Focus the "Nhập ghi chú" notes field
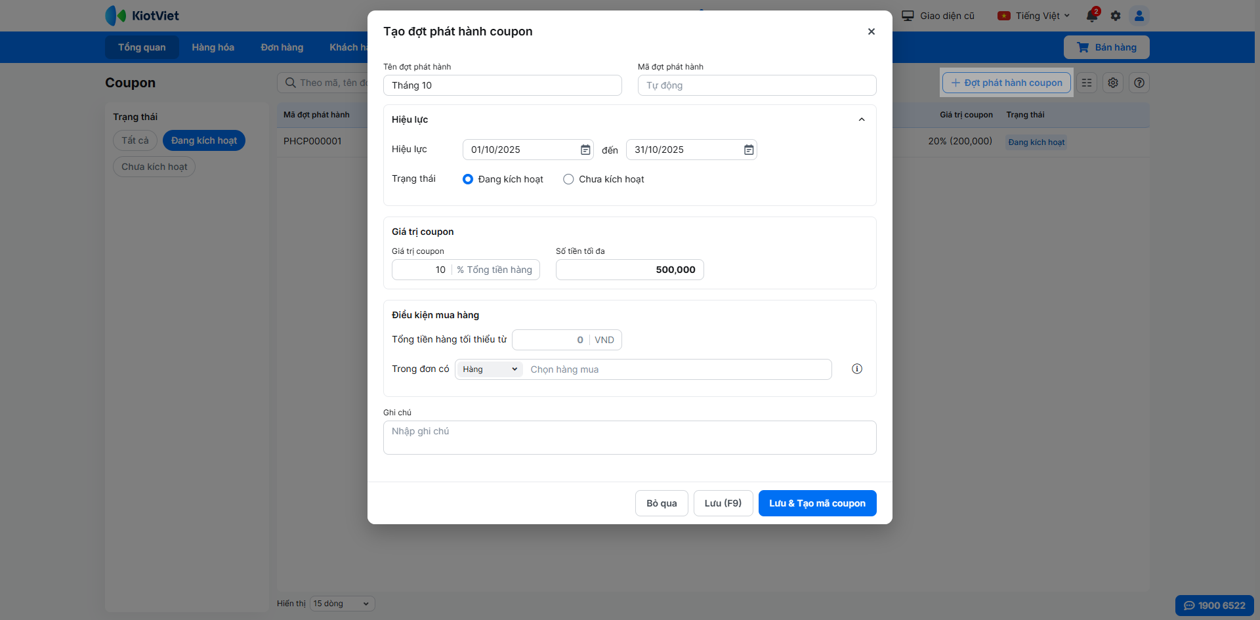This screenshot has height=620, width=1260. tap(629, 438)
